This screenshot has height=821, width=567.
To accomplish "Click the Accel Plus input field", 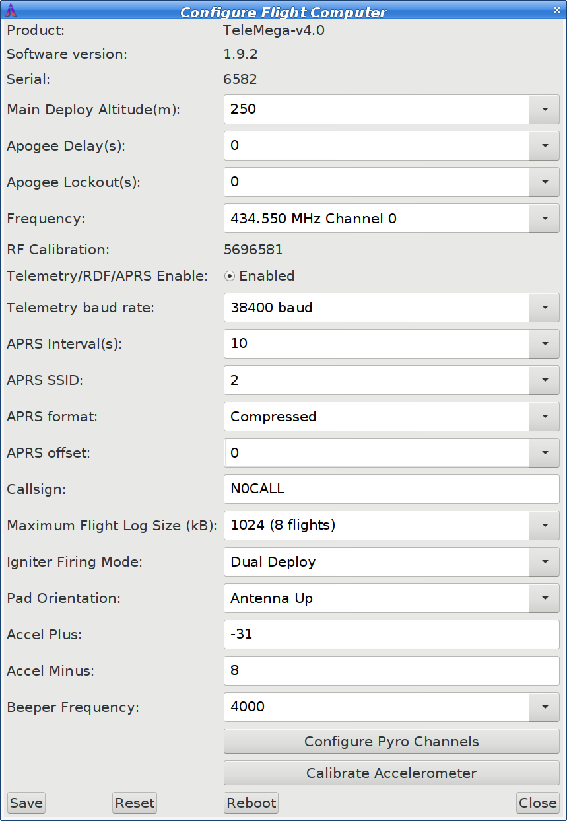I will [391, 635].
